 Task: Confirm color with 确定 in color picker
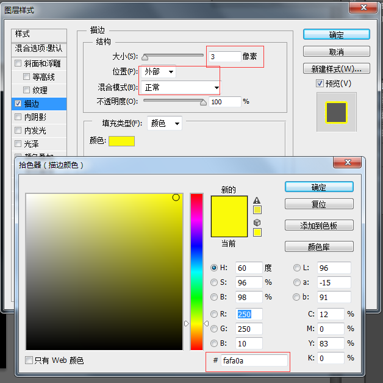click(319, 187)
